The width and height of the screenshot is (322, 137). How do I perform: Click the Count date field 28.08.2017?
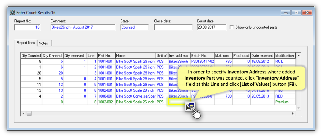[x=211, y=27]
